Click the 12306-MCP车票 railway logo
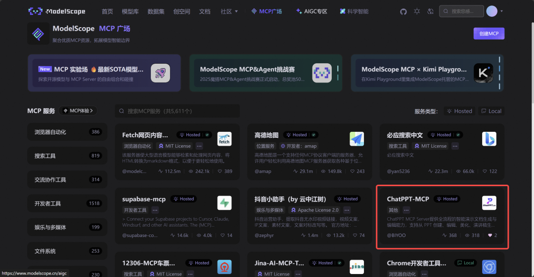 click(x=224, y=267)
